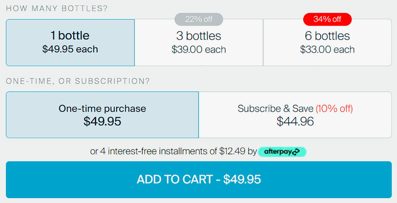The height and width of the screenshot is (203, 397).
Task: Click "One-time, or subscription?" heading
Action: (78, 81)
